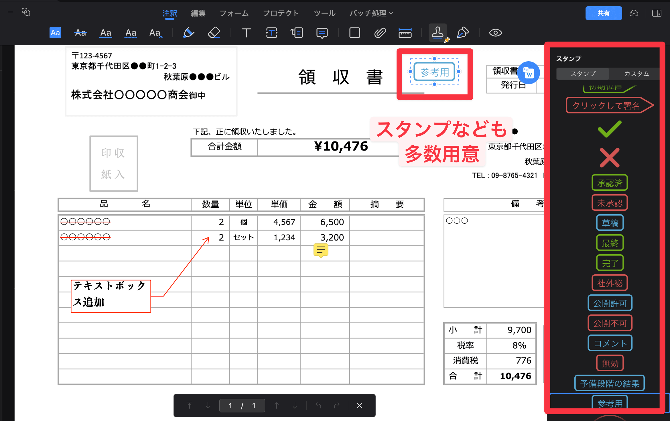Image resolution: width=670 pixels, height=421 pixels.
Task: Select the eraser tool
Action: point(214,33)
